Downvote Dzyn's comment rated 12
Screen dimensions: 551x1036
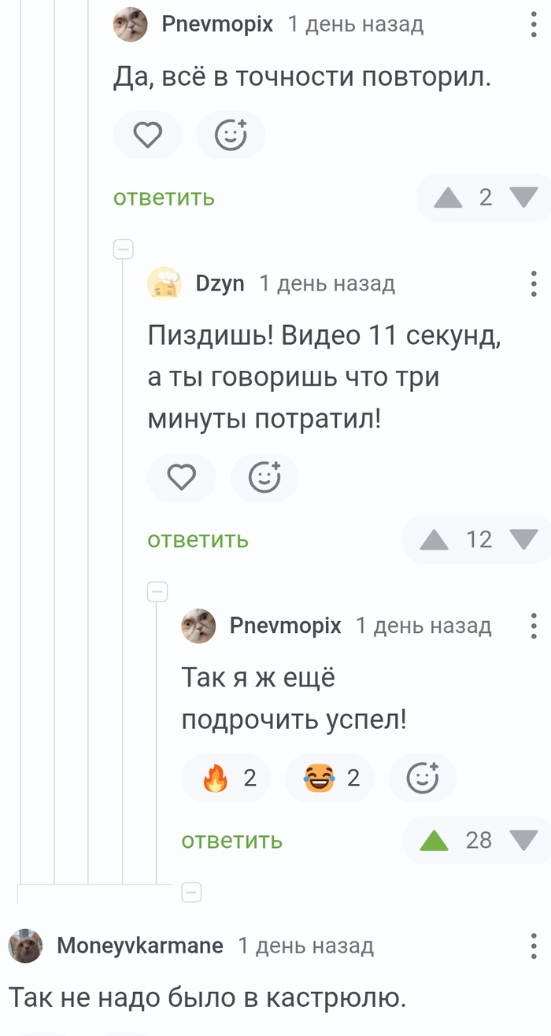point(523,539)
